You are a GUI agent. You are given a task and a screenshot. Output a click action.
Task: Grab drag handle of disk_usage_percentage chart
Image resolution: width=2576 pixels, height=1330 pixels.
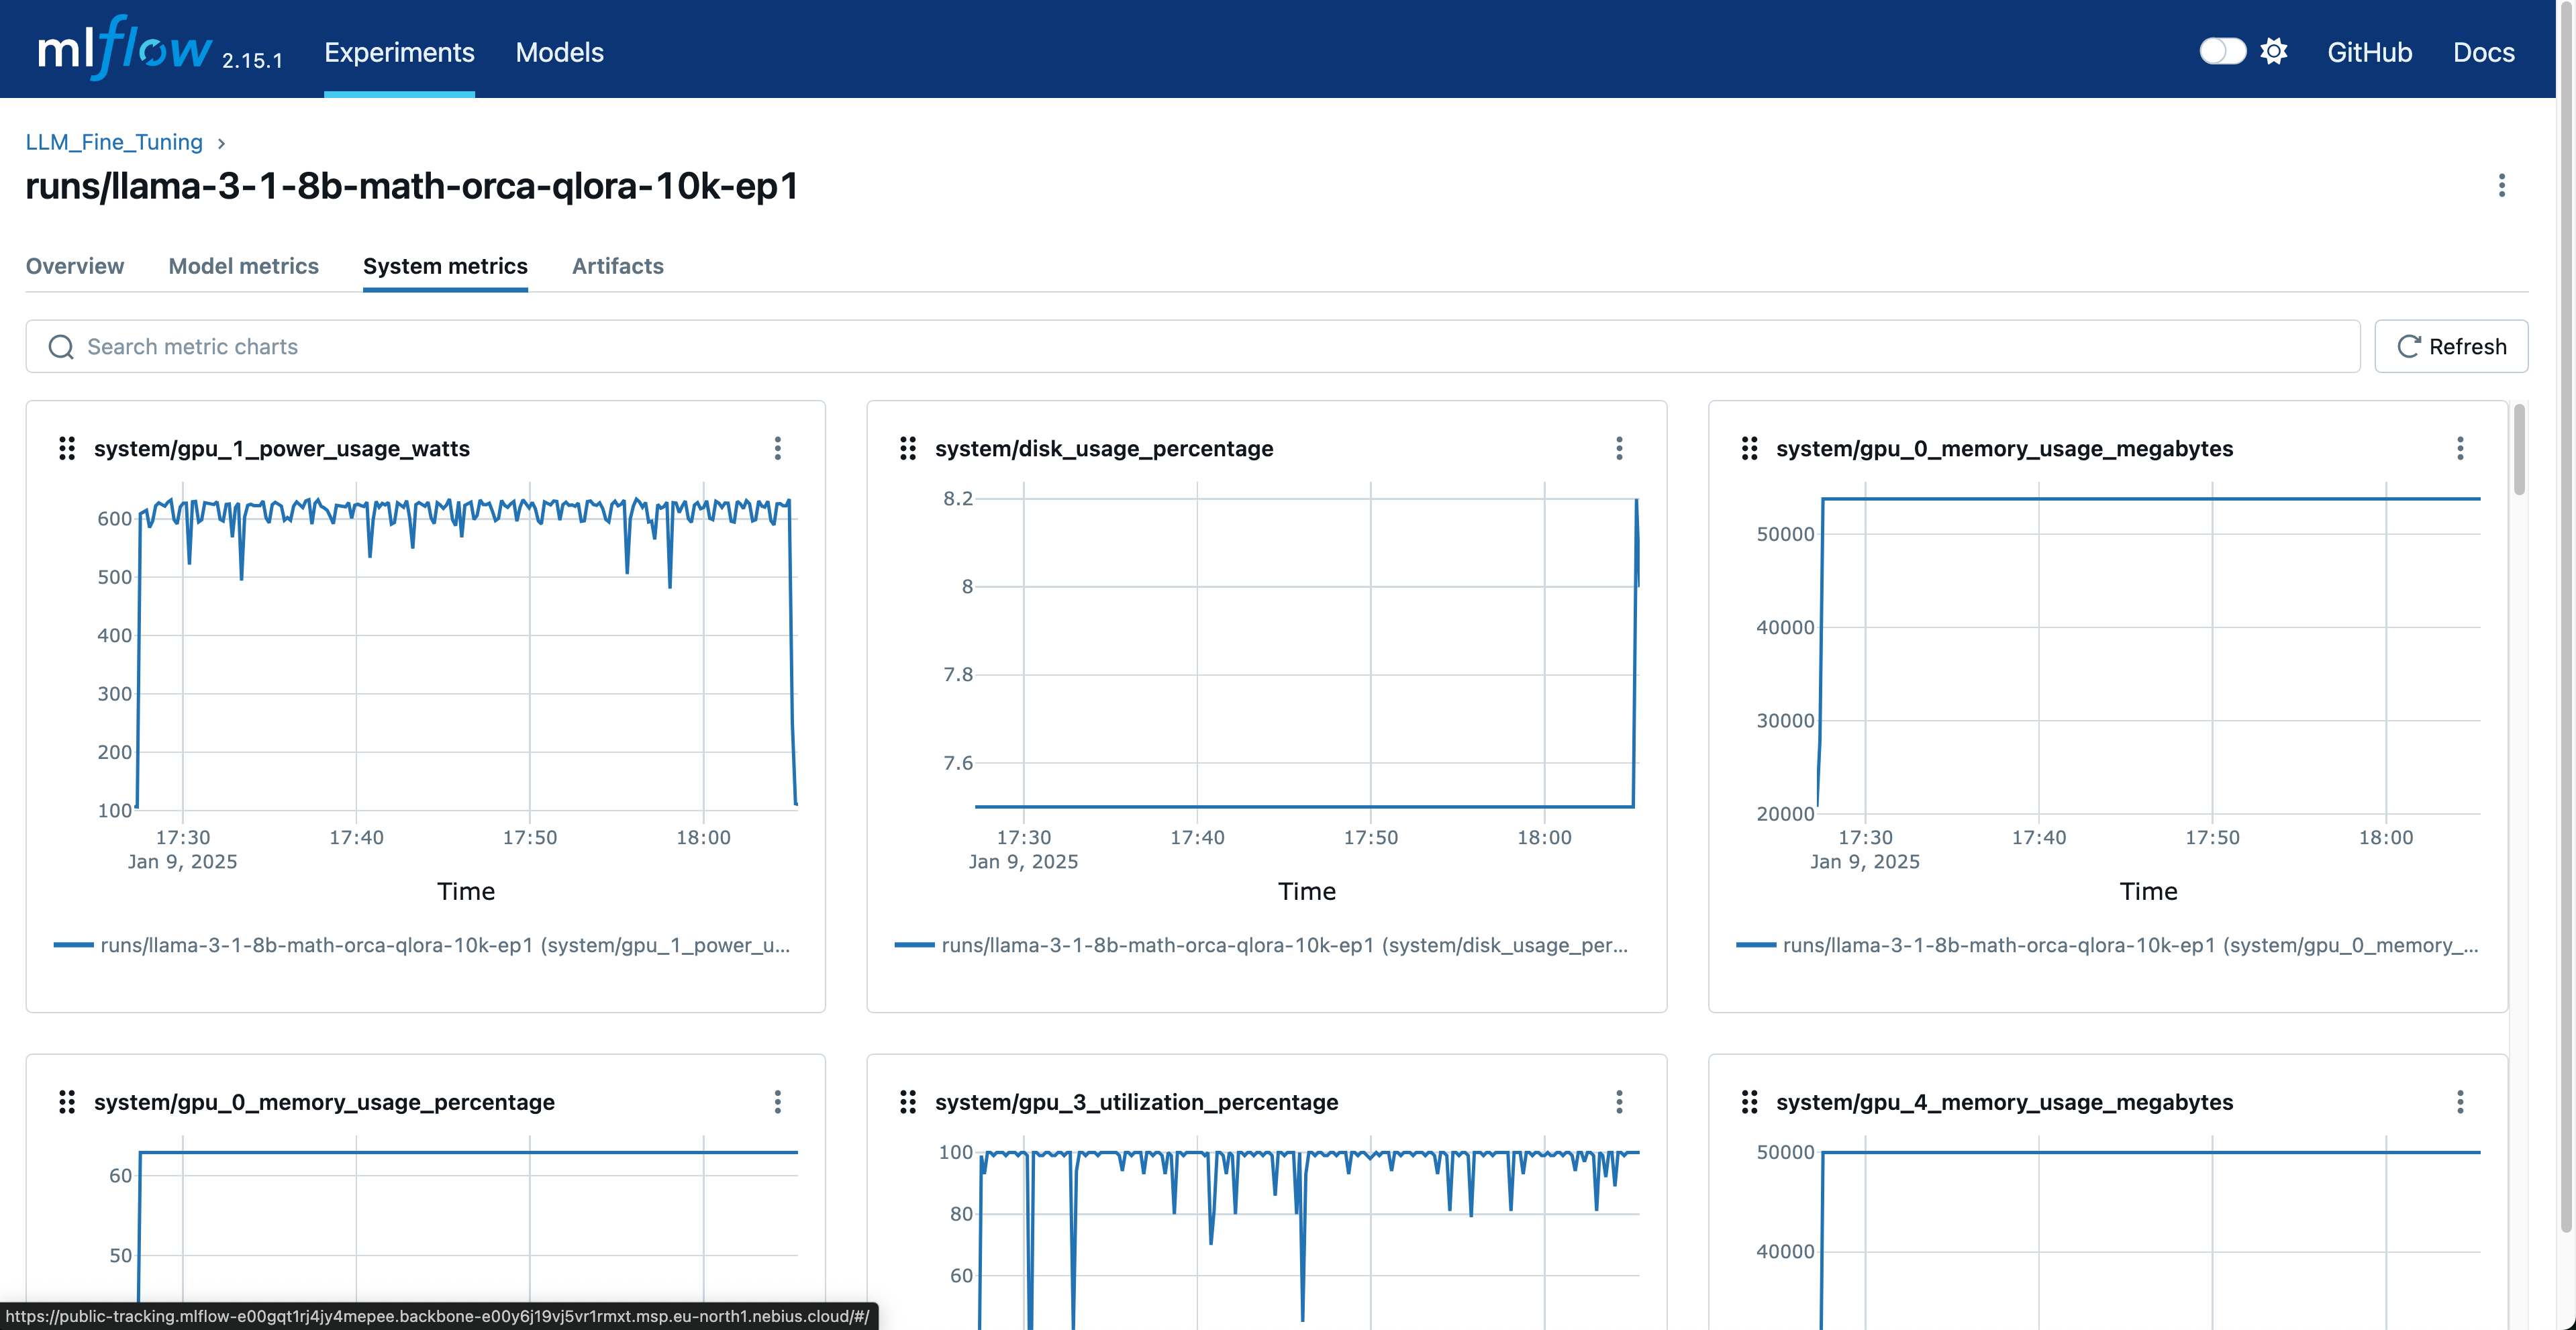tap(908, 448)
